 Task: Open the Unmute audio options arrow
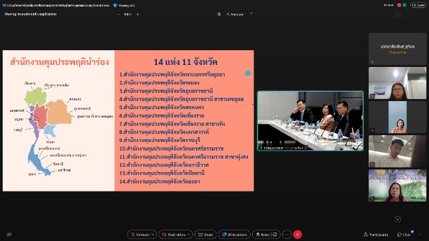[x=153, y=234]
